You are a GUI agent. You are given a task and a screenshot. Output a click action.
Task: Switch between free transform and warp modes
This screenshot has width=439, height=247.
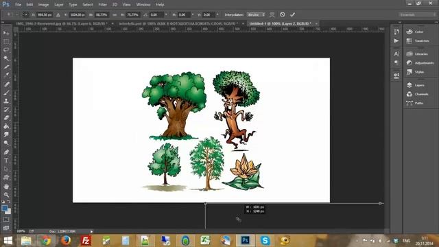point(272,14)
